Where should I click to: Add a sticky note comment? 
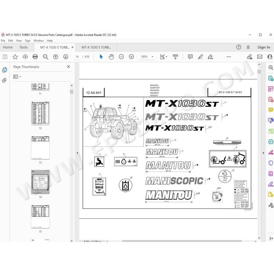(190, 57)
